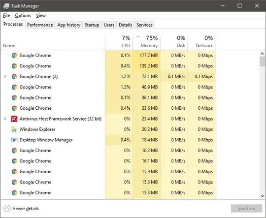Click the 20.2 MB memory value
This screenshot has width=266, height=218.
click(x=150, y=129)
